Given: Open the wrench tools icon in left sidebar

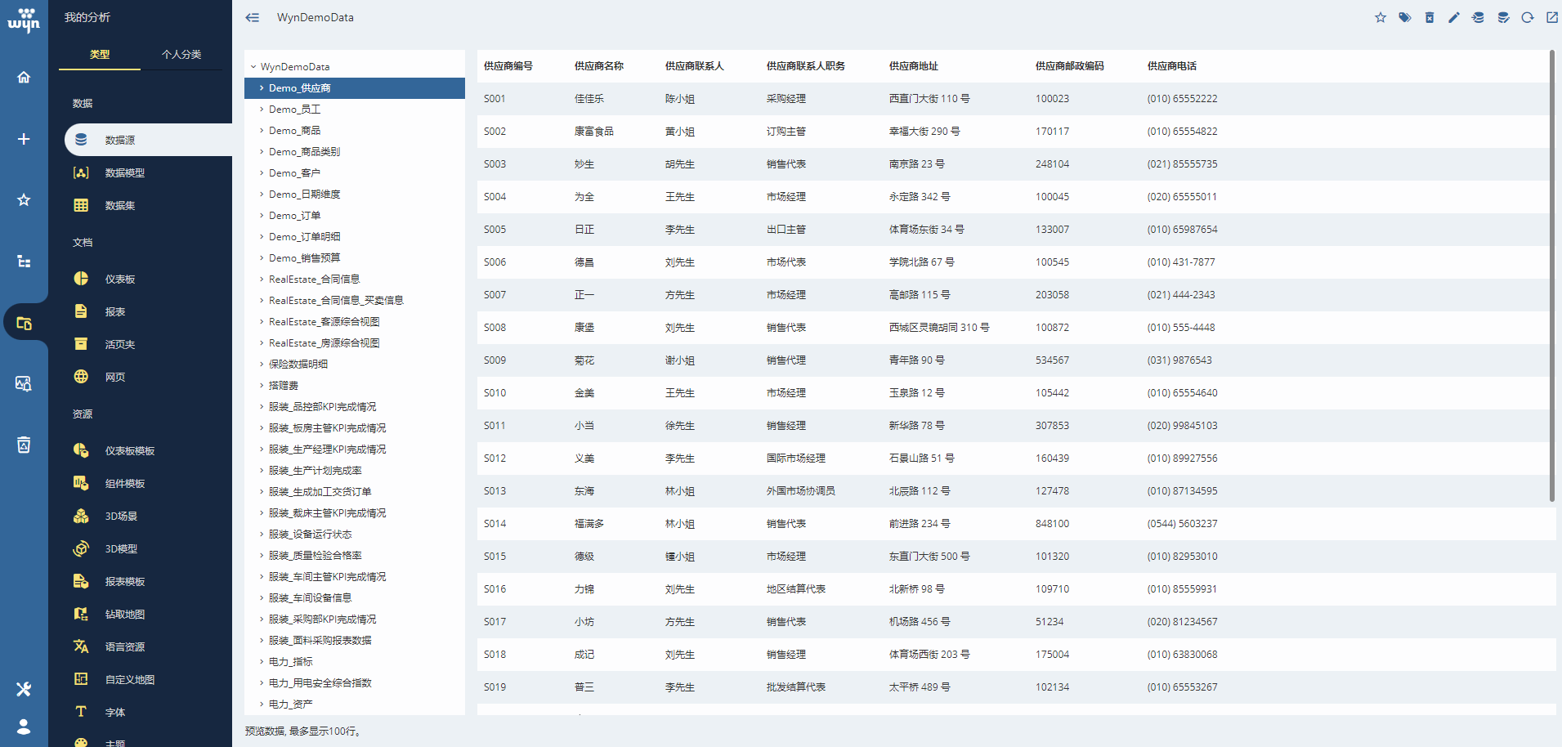Looking at the screenshot, I should (24, 689).
